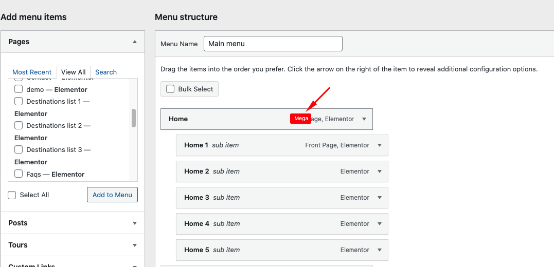Check the demo — Elementor page checkbox
Screen dimensions: 554x267
coord(19,89)
